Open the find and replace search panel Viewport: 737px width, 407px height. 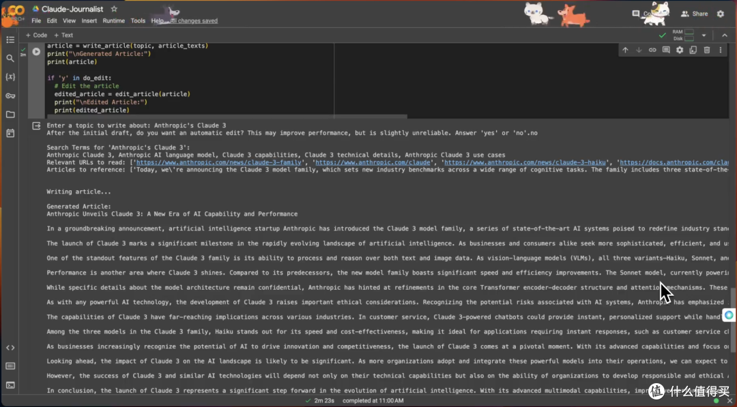coord(10,59)
